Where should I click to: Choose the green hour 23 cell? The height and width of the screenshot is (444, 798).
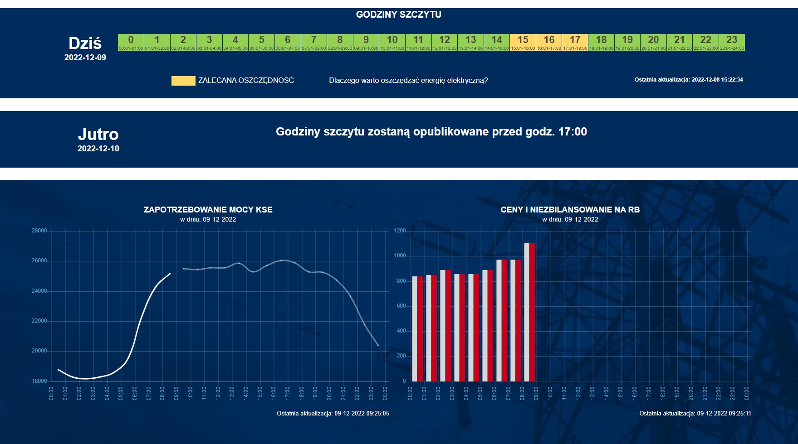pyautogui.click(x=732, y=42)
